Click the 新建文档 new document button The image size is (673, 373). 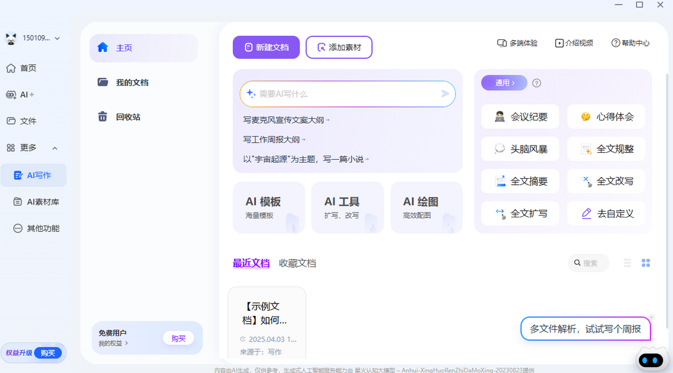coord(266,47)
